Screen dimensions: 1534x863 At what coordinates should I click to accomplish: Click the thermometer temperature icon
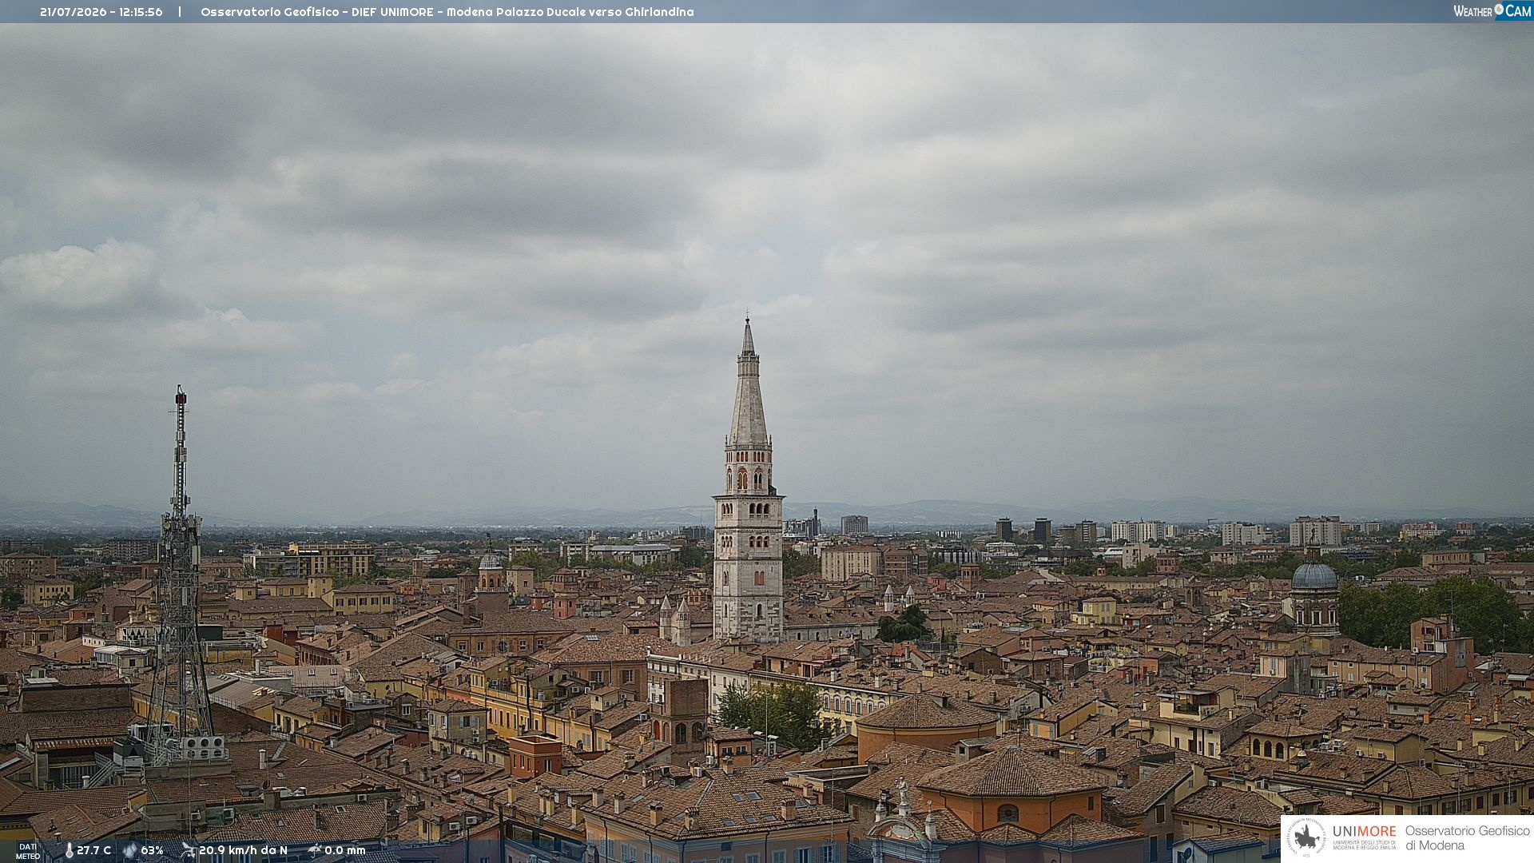click(x=69, y=850)
